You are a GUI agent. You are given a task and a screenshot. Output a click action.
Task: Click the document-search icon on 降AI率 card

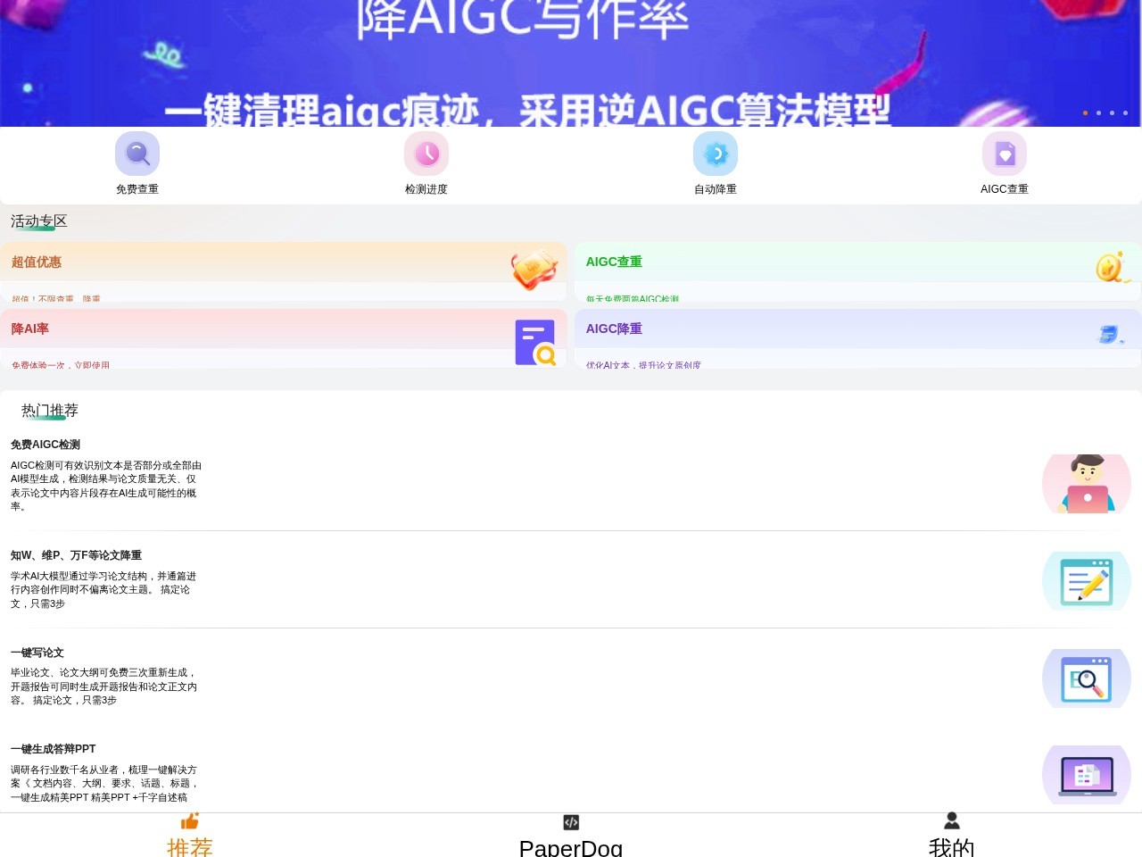tap(536, 342)
